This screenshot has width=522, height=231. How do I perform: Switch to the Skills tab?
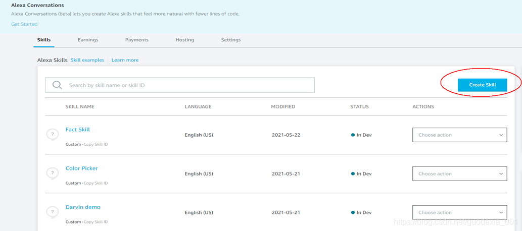click(x=44, y=40)
